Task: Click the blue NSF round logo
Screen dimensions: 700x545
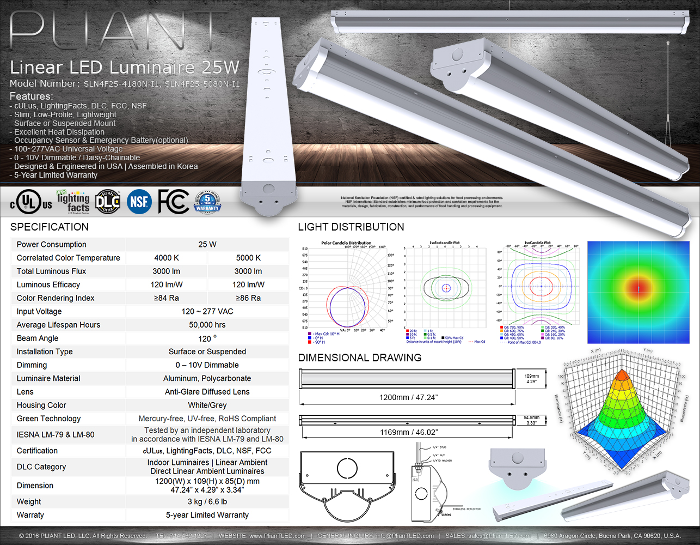Action: click(x=139, y=202)
